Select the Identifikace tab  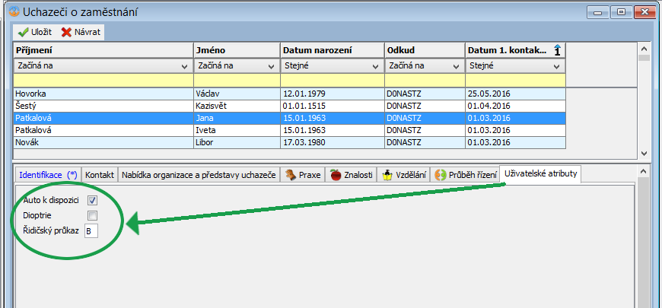pos(47,175)
